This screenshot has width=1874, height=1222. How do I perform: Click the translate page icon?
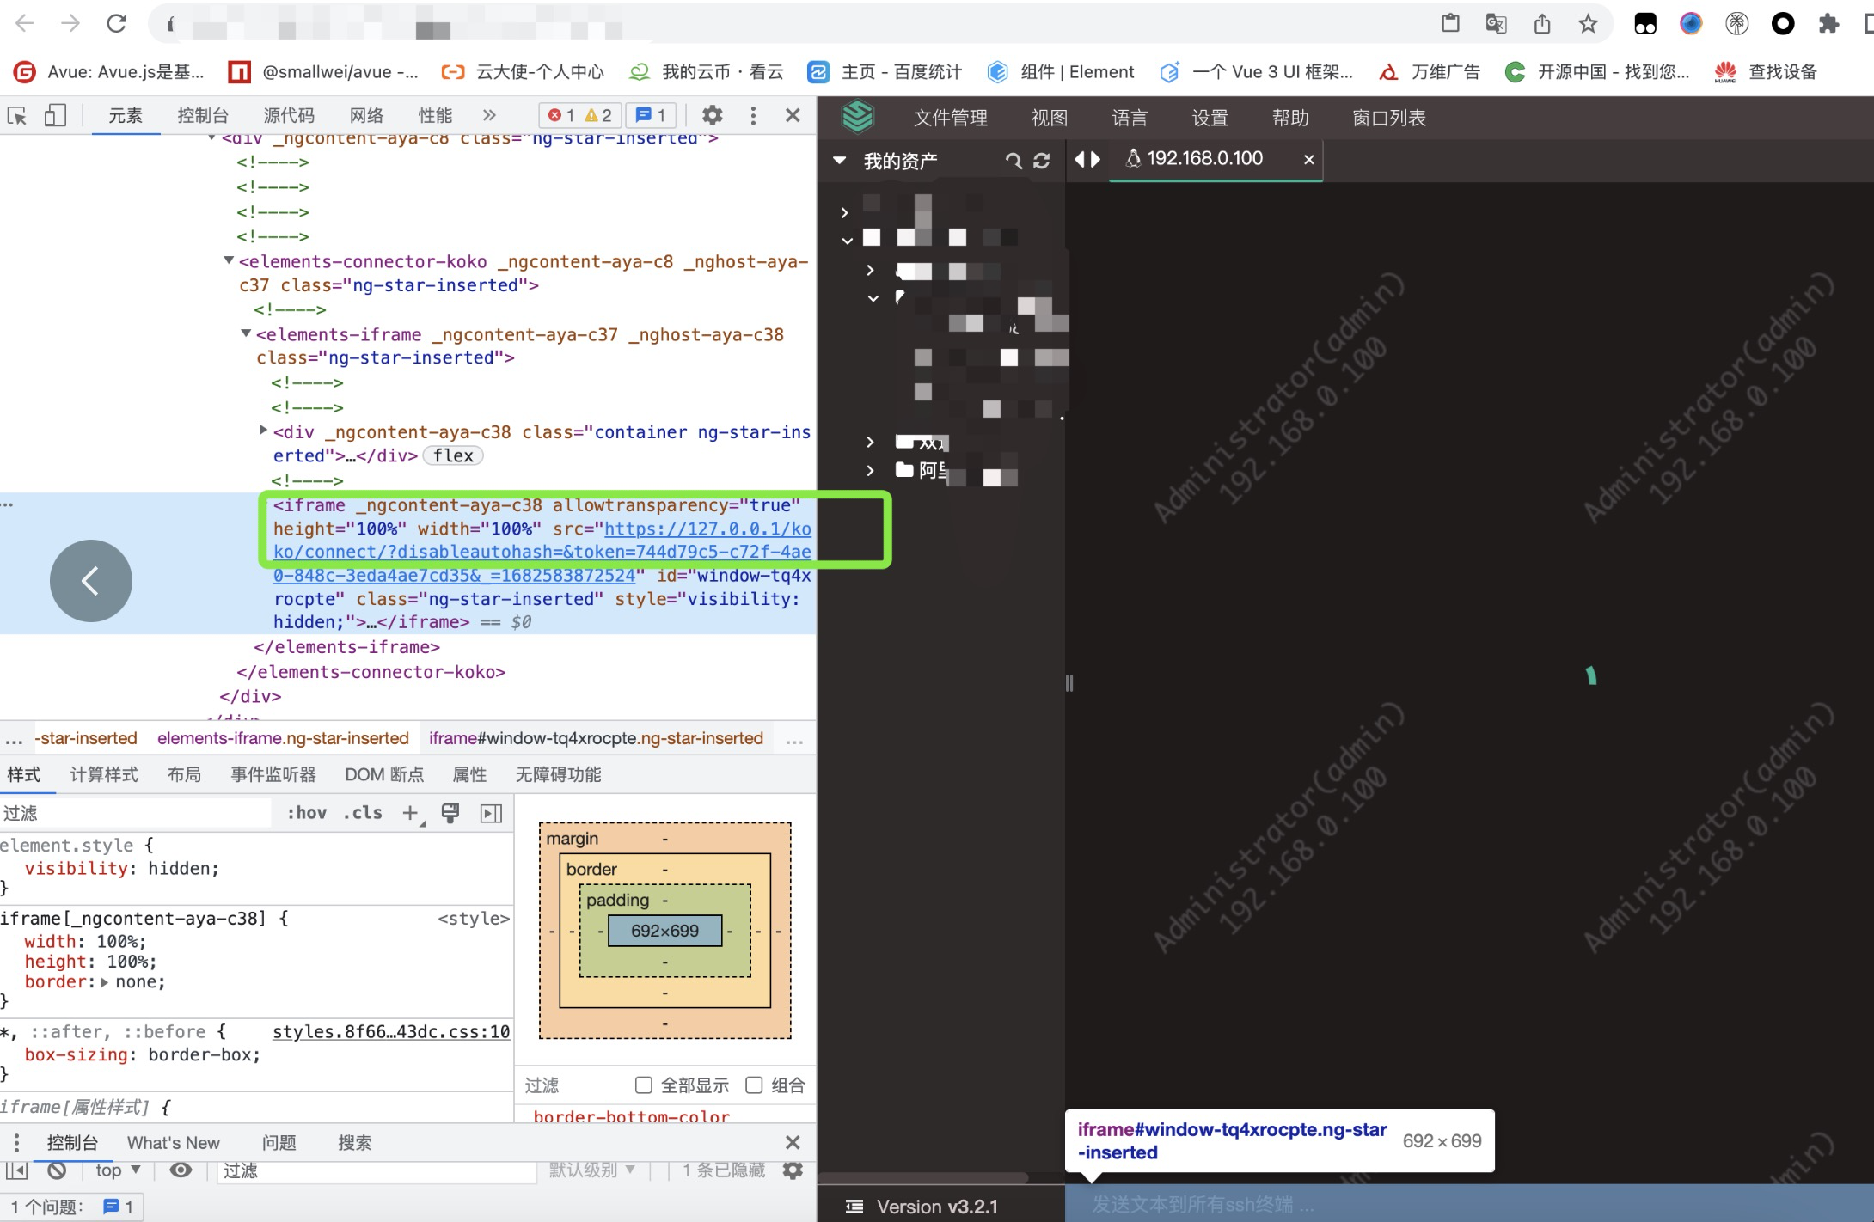pyautogui.click(x=1496, y=24)
